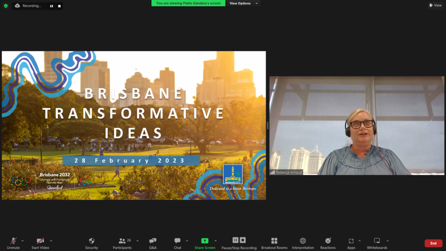Viewport: 446px width, 251px height.
Task: Click the red End button
Action: pos(433,243)
